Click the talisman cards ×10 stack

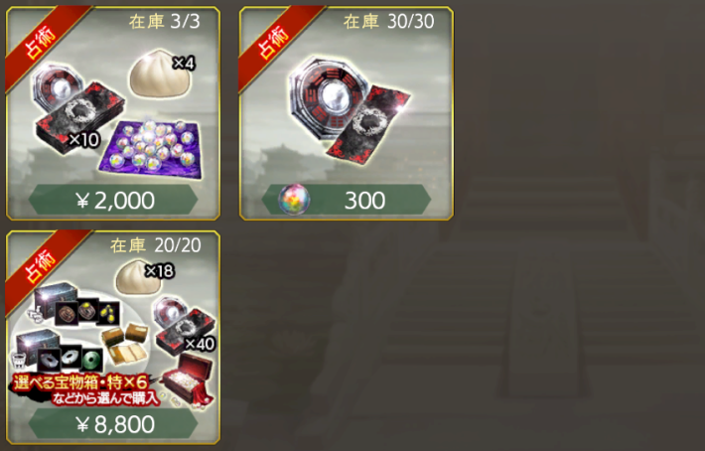point(76,118)
